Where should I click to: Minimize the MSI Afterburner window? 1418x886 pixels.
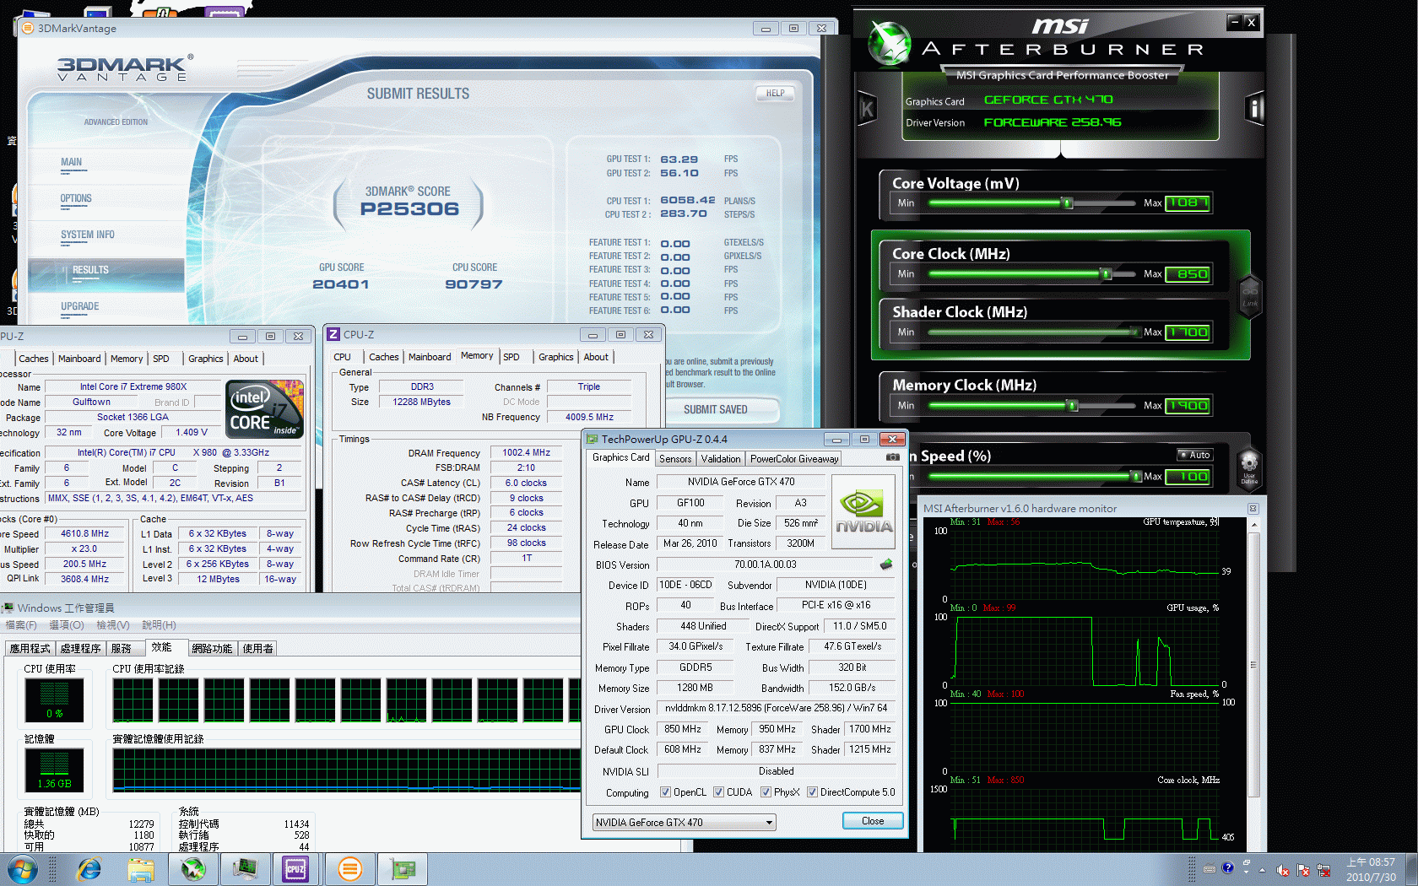tap(1234, 22)
